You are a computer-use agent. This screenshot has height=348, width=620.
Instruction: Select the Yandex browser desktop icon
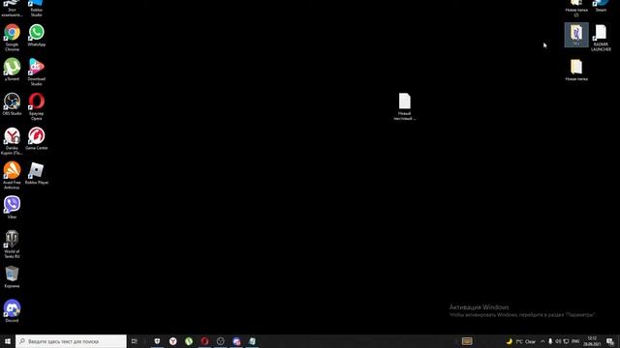[x=12, y=141]
